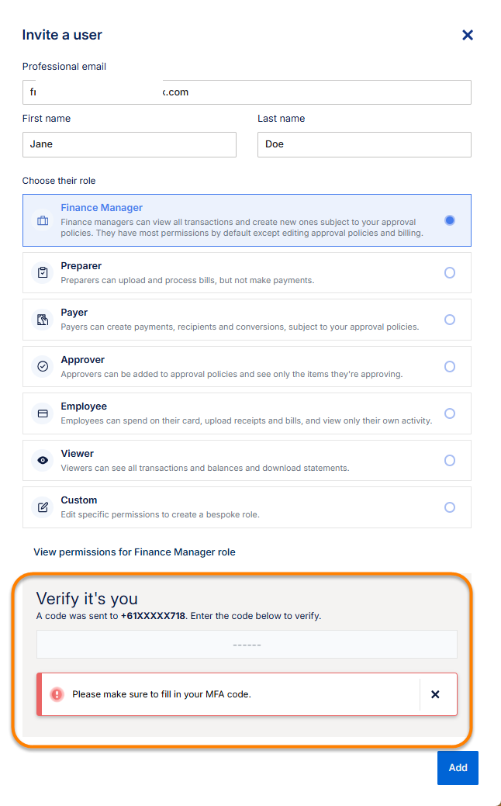This screenshot has height=806, width=501.
Task: Click the Custom pencil edit icon
Action: click(43, 507)
